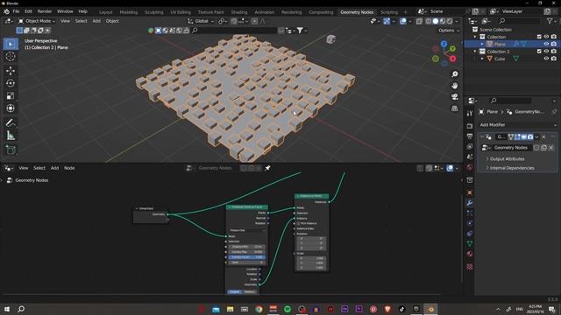Screen dimensions: 561x315
Task: Open the Add Modifier dropdown
Action: pyautogui.click(x=517, y=124)
